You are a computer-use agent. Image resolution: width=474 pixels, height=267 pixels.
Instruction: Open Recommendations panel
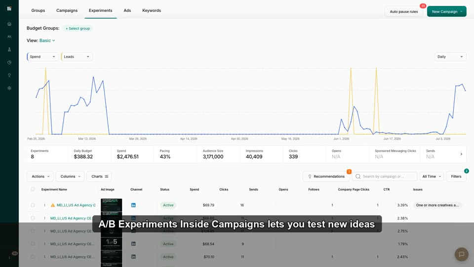[326, 177]
